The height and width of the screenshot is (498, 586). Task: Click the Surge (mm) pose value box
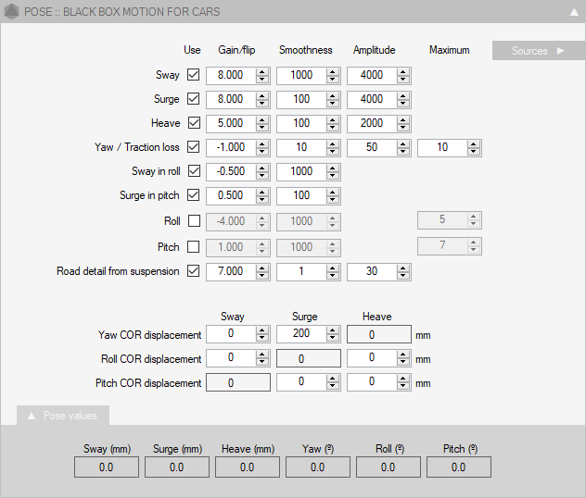[177, 467]
